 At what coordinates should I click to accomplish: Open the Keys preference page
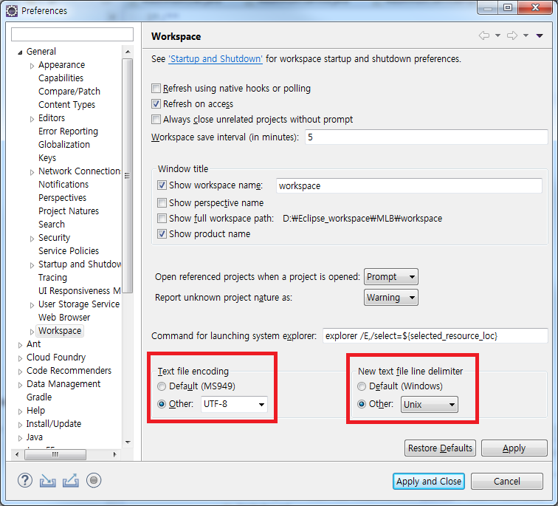click(47, 158)
